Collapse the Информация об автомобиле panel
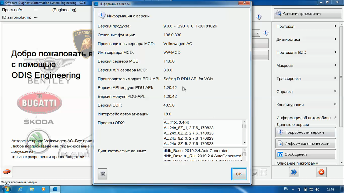Viewport: 344px width, 193px height. coord(306,118)
